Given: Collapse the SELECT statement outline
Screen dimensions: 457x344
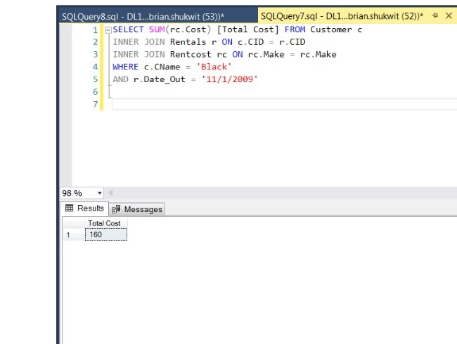Looking at the screenshot, I should 108,30.
